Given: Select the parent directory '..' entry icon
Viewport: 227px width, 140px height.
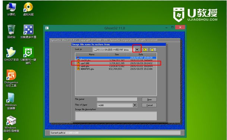Looking at the screenshot, I should tap(78, 58).
